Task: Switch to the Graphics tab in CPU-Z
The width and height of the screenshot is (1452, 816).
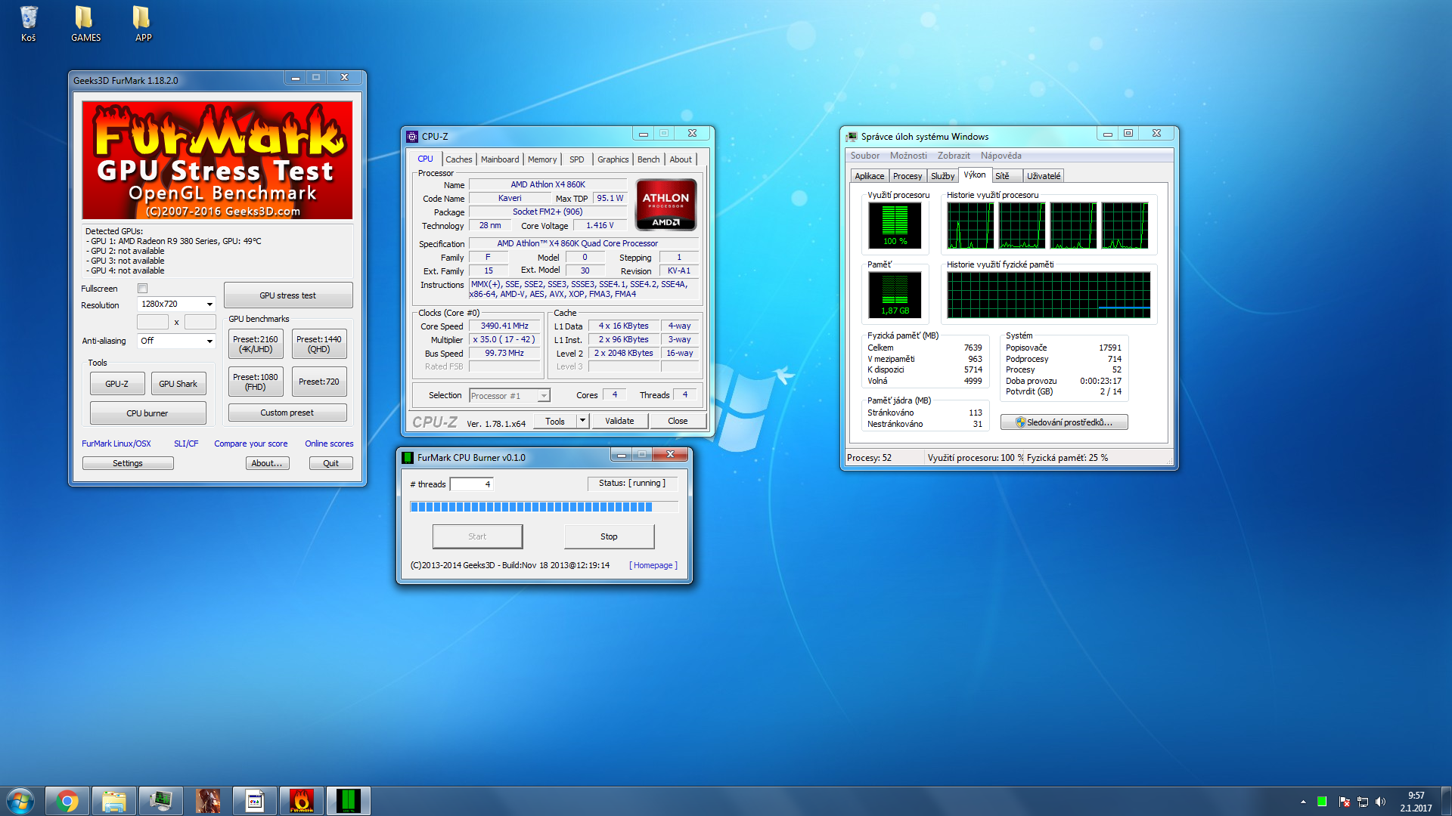Action: point(613,159)
